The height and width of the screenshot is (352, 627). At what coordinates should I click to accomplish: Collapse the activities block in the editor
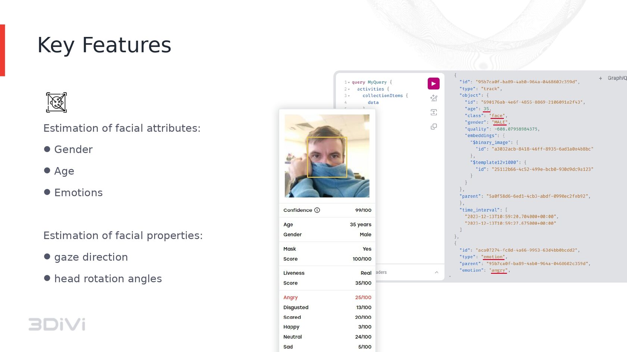[349, 89]
